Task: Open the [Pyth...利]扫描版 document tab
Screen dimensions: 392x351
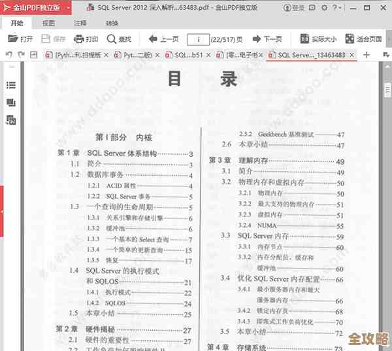Action: (x=78, y=55)
